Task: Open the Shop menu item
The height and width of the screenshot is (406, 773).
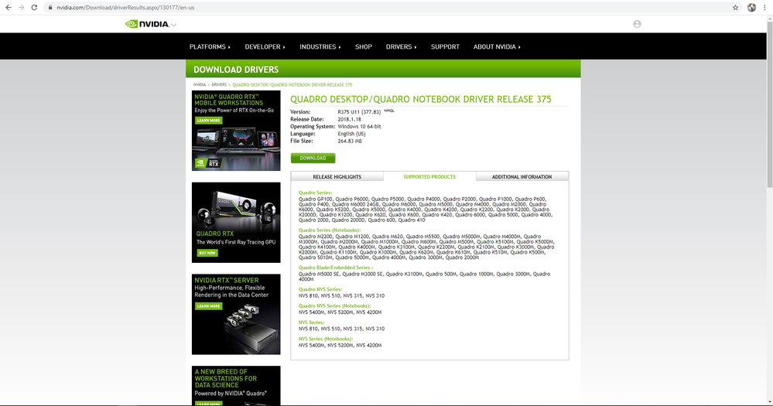Action: (364, 47)
